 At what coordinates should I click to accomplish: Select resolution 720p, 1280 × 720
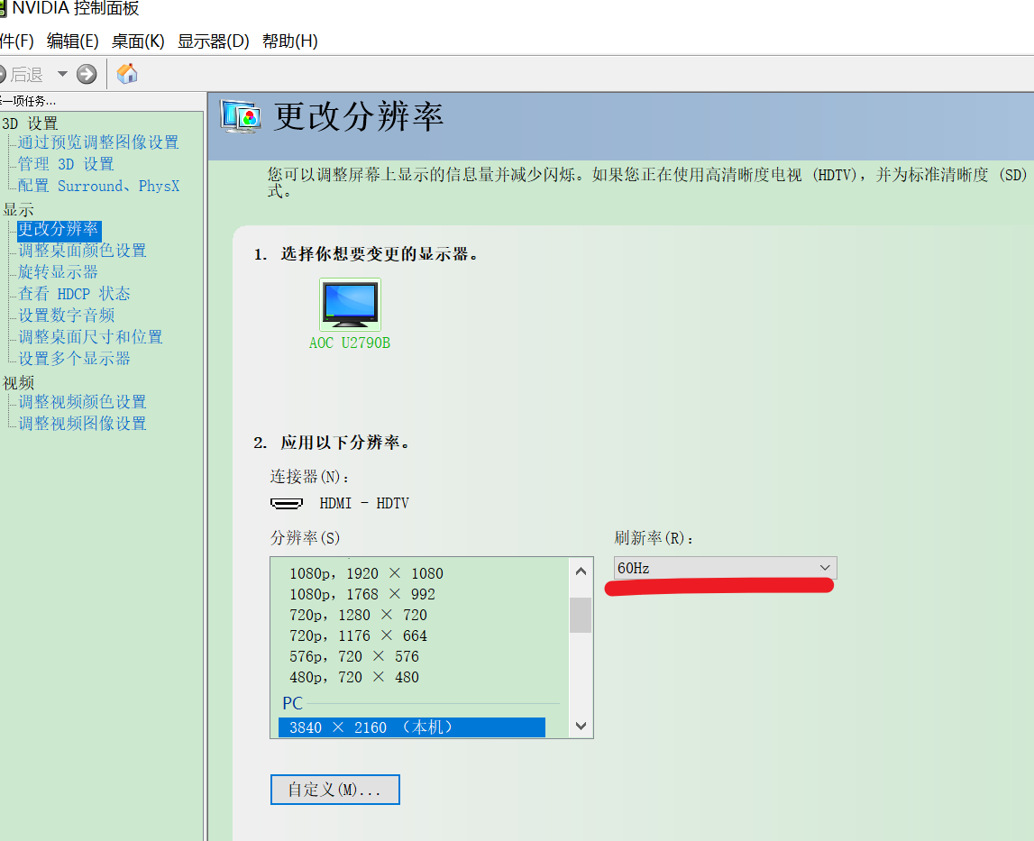click(358, 615)
